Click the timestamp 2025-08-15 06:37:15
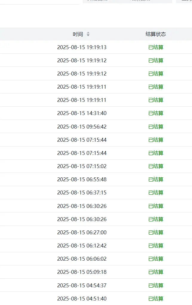 point(82,193)
